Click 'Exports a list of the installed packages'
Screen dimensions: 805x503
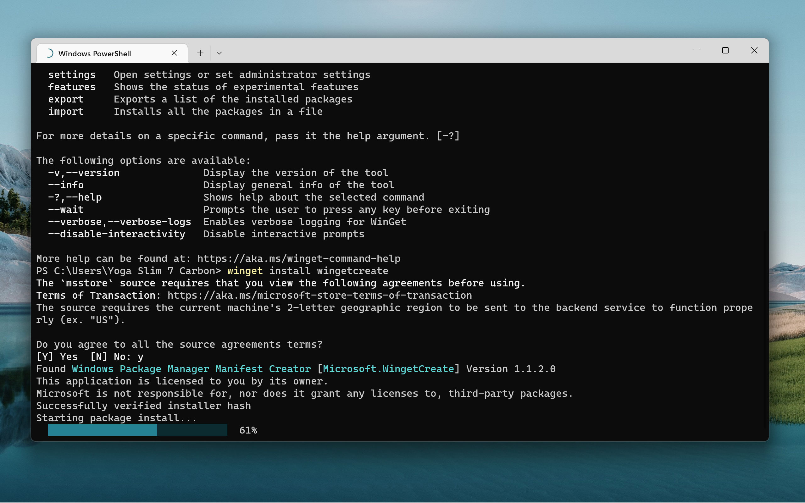pos(233,99)
